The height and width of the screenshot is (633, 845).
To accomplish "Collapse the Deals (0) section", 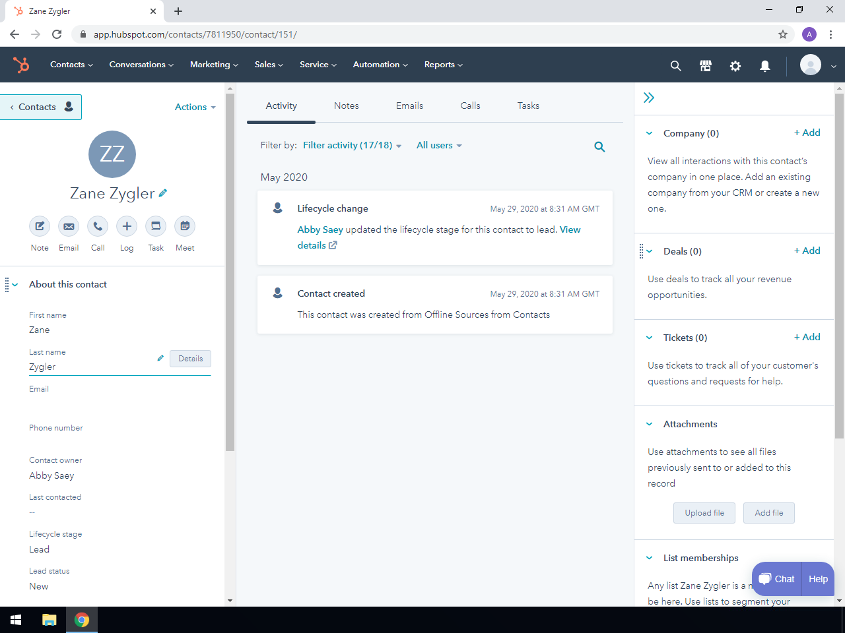I will [x=649, y=251].
